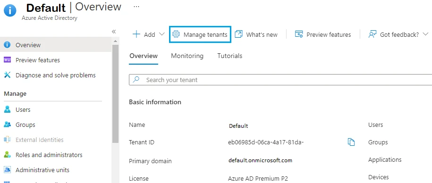
Task: Click the Groups people icon in sidebar
Action: point(7,125)
